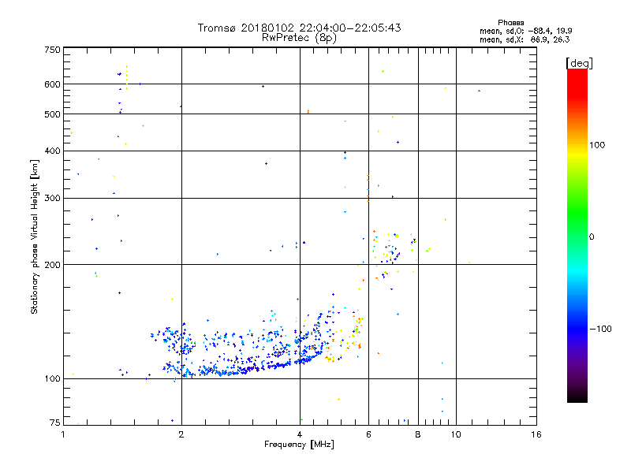Click the 'Phases' header text
The image size is (631, 473).
[510, 23]
